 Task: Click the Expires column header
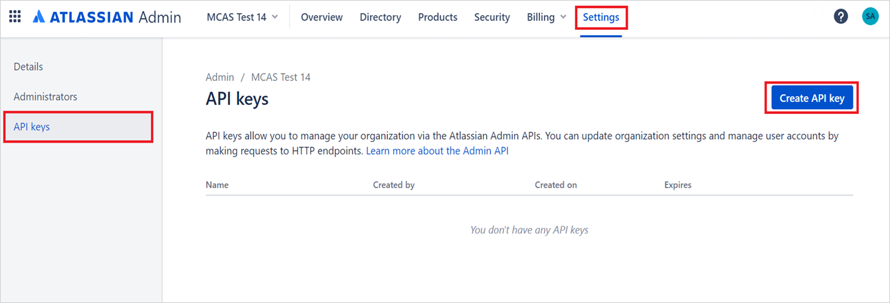pos(677,185)
